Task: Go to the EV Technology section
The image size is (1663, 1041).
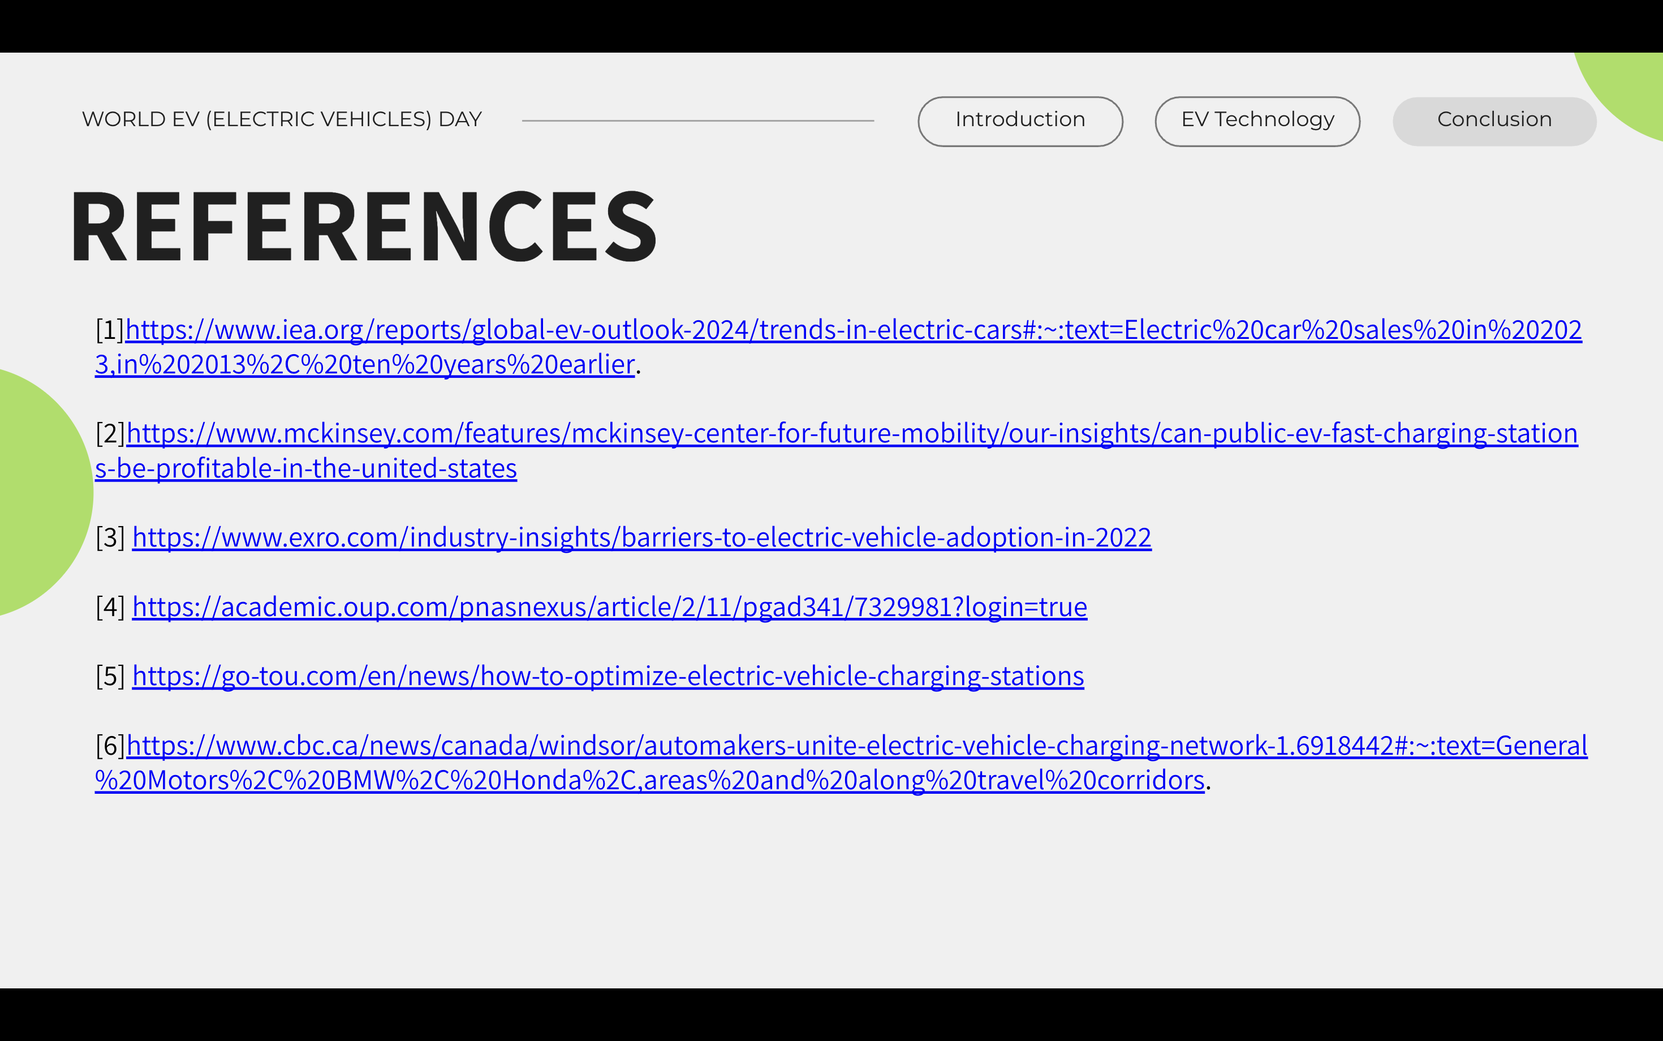Action: click(1257, 121)
